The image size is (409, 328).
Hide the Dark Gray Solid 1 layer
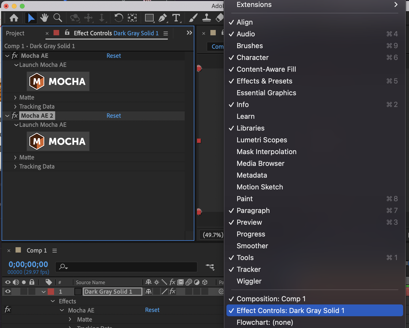click(x=7, y=292)
